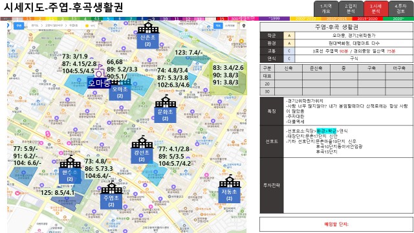This screenshot has width=414, height=233.
Task: Click the slide title 시세지도-주엽-후곡생활권
Action: coord(63,7)
